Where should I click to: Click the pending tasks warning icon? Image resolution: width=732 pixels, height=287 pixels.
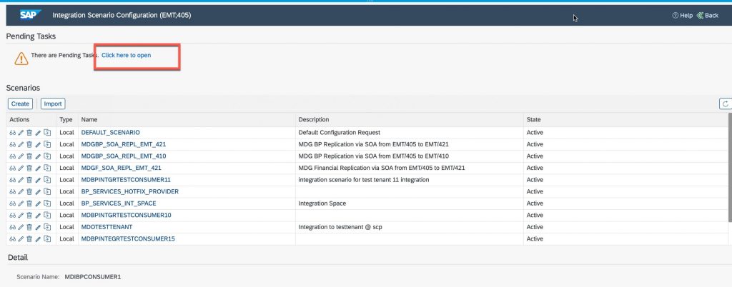21,59
